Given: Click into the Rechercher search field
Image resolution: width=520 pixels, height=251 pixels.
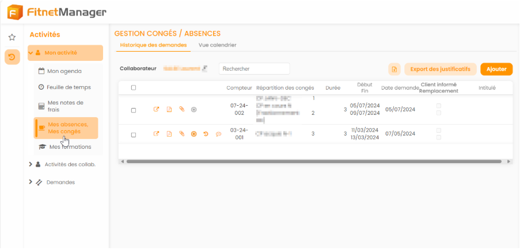Looking at the screenshot, I should click(x=253, y=69).
